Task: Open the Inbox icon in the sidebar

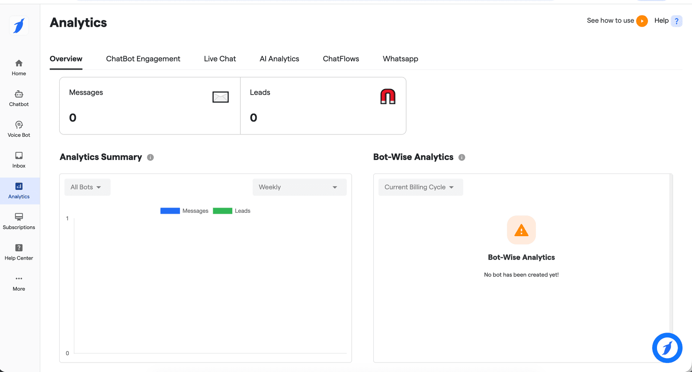Action: pyautogui.click(x=19, y=155)
